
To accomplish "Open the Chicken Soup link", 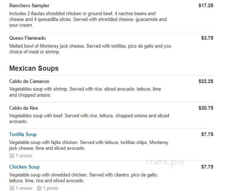I will pos(24,167).
